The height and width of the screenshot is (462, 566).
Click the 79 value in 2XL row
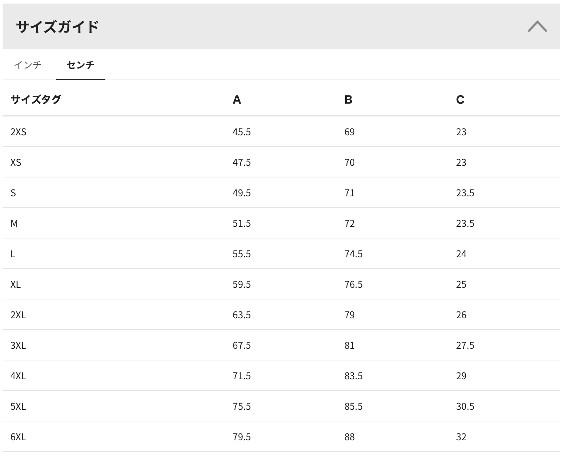pyautogui.click(x=349, y=315)
